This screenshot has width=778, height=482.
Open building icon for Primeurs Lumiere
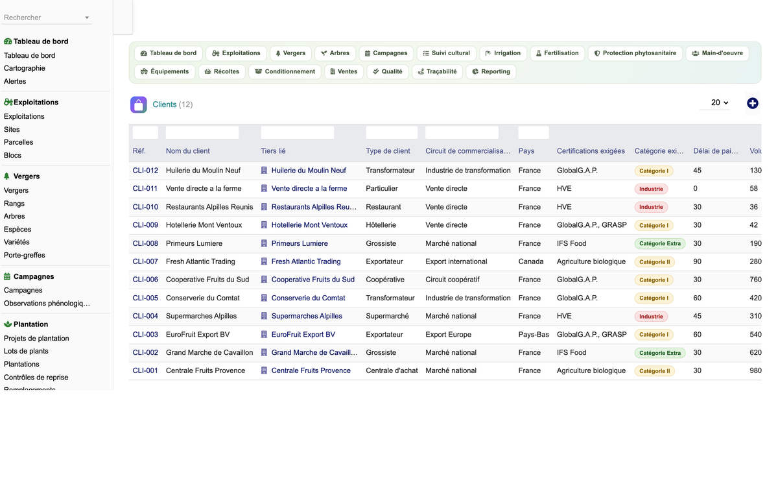[x=265, y=243]
